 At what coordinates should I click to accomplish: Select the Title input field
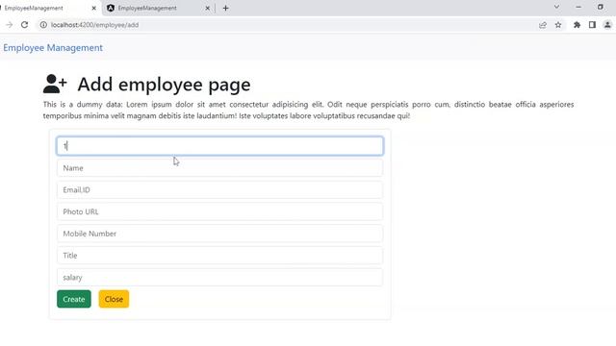pyautogui.click(x=220, y=256)
